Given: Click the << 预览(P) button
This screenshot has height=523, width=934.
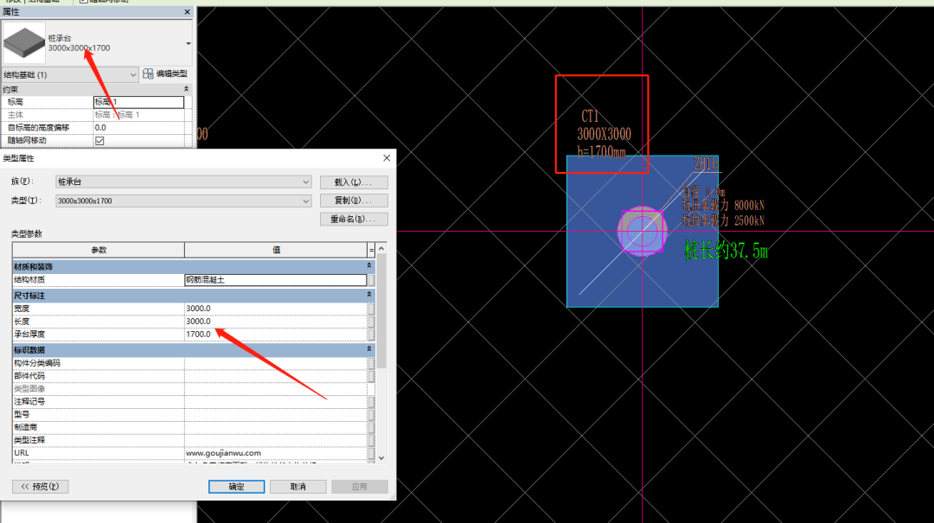Looking at the screenshot, I should [40, 487].
